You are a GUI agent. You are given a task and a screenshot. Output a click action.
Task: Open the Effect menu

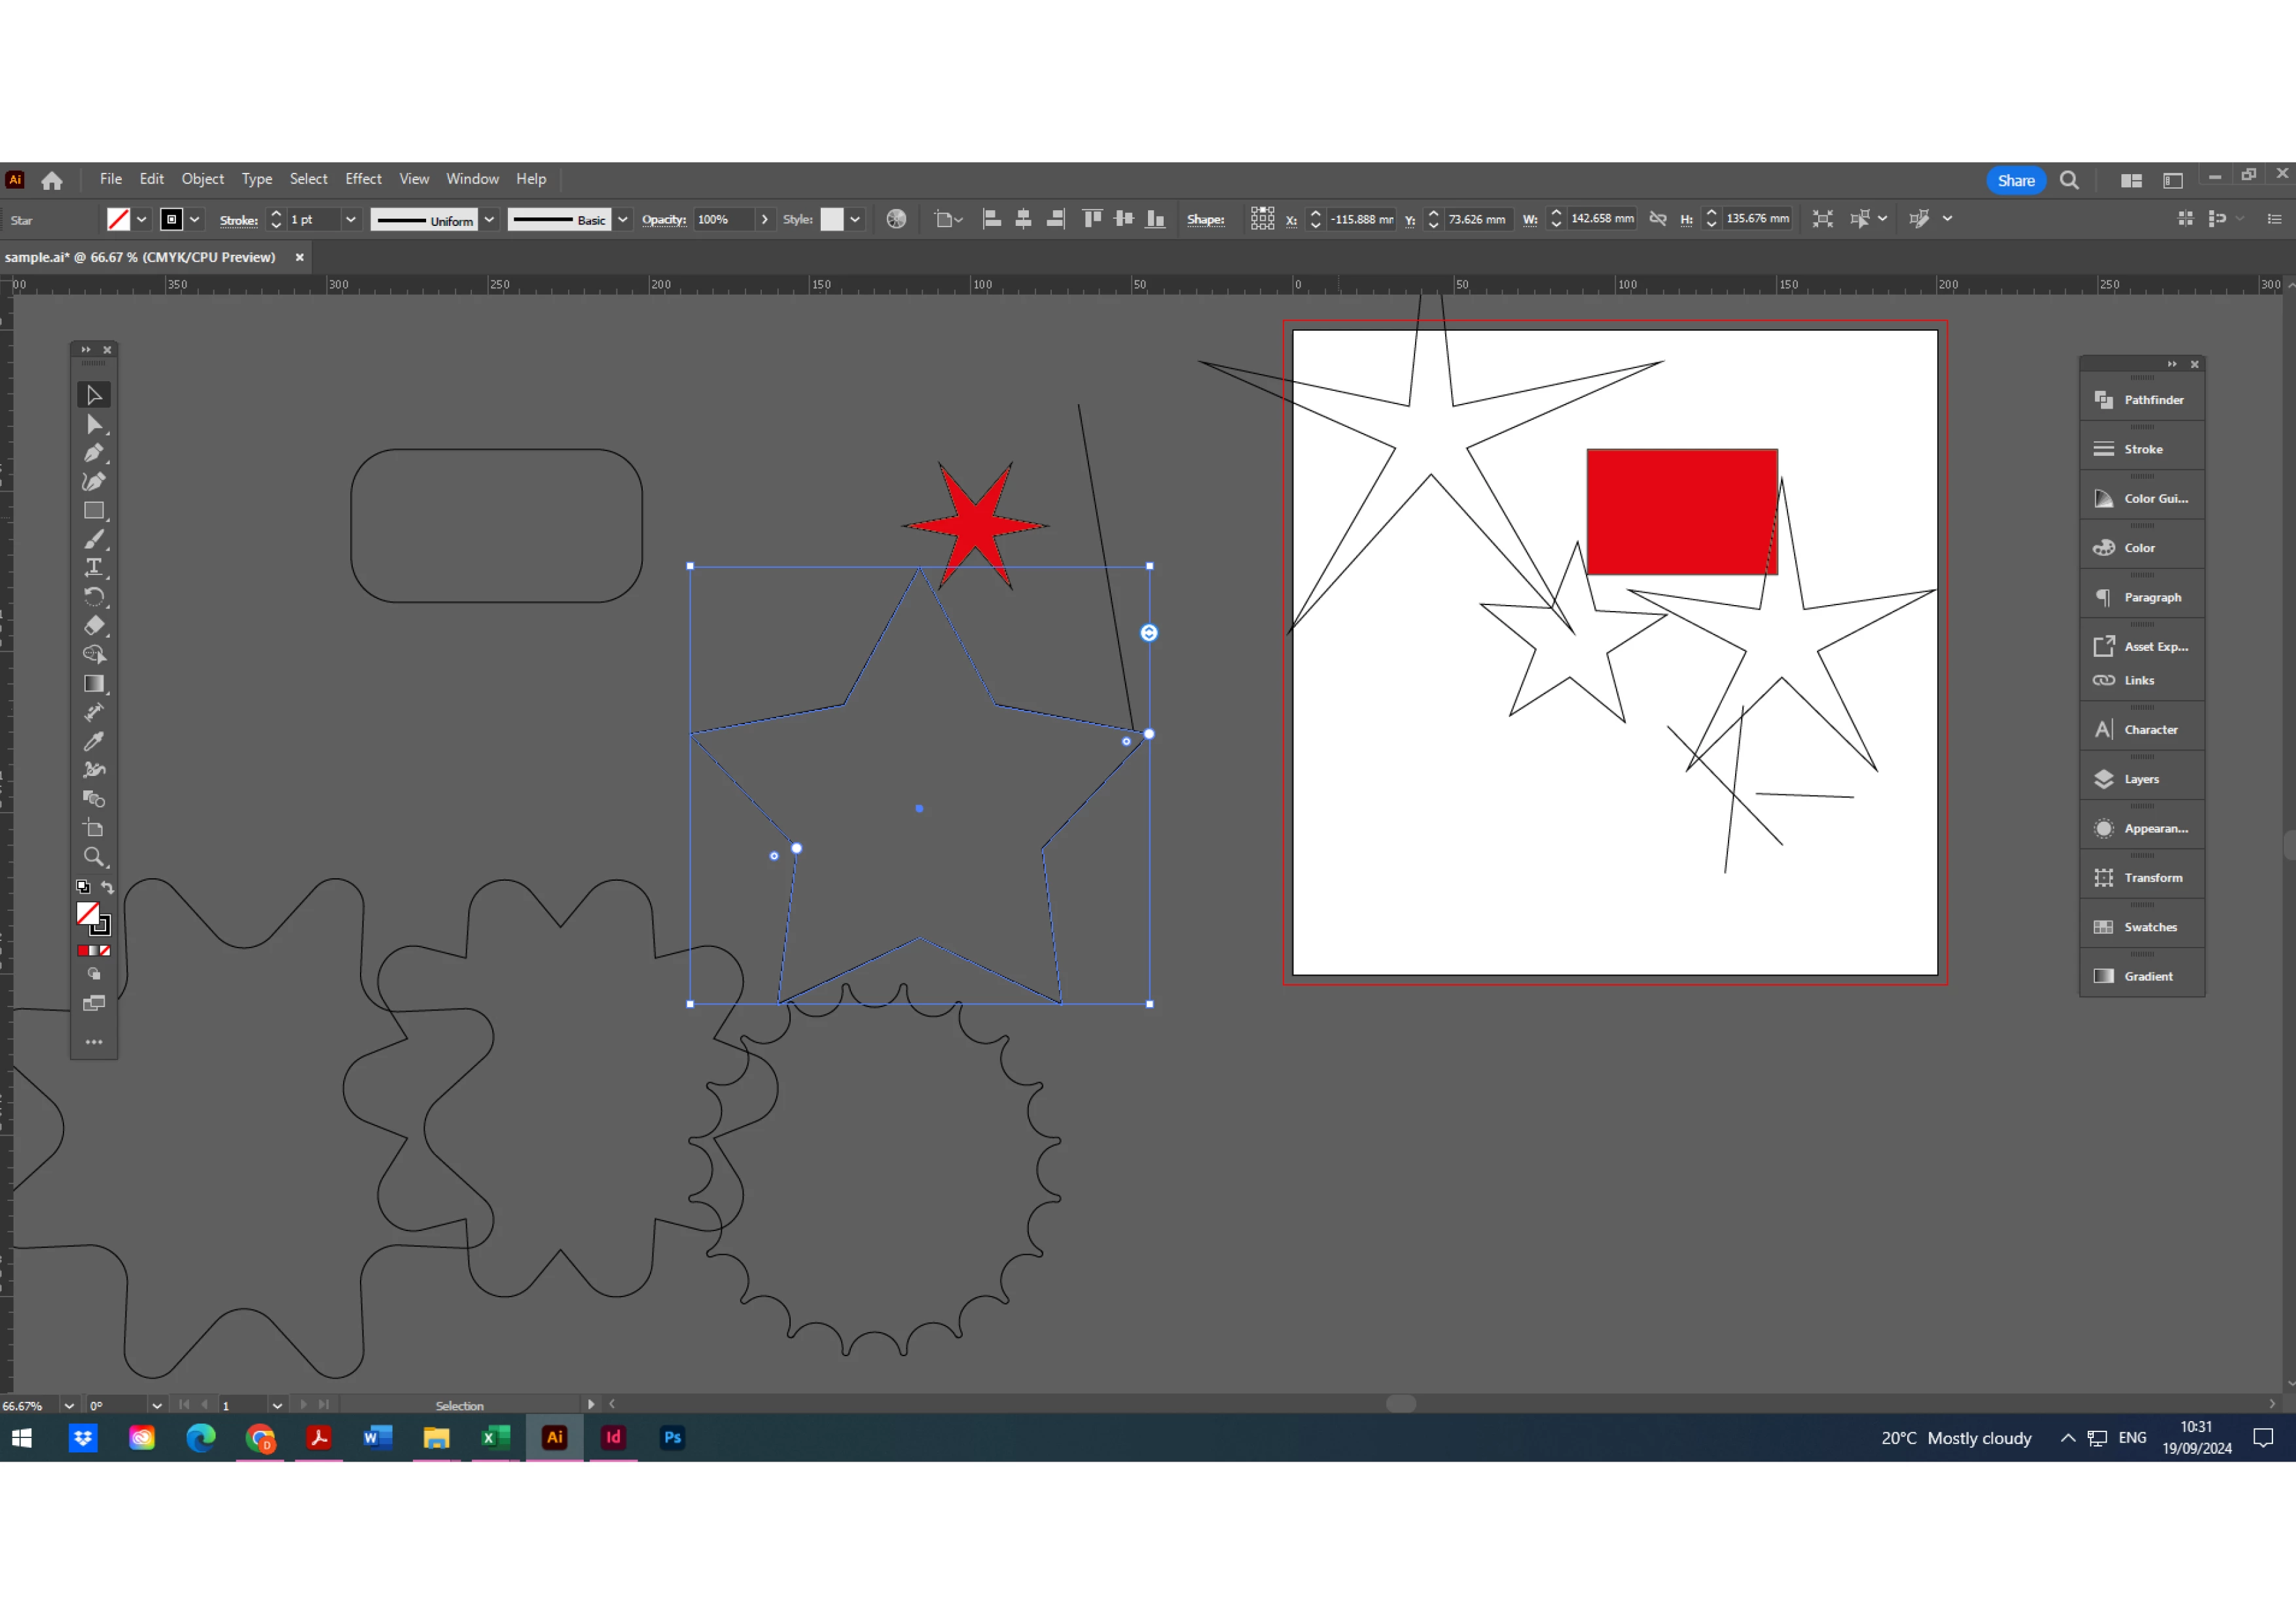[363, 179]
